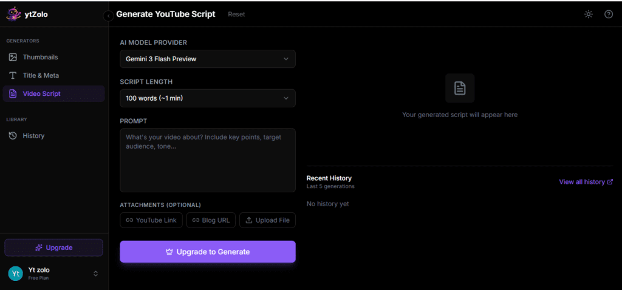Click the sidebar Upgrade button

tap(53, 248)
